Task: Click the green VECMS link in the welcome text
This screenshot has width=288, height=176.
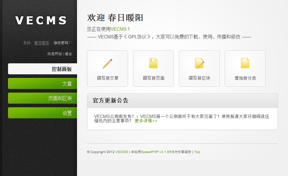Action: click(x=119, y=29)
